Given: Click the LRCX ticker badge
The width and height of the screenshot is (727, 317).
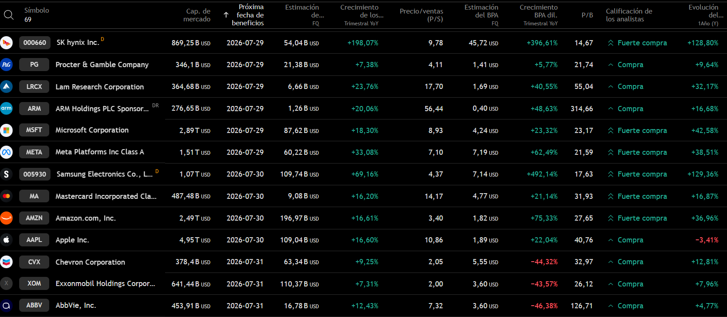Looking at the screenshot, I should click(34, 86).
